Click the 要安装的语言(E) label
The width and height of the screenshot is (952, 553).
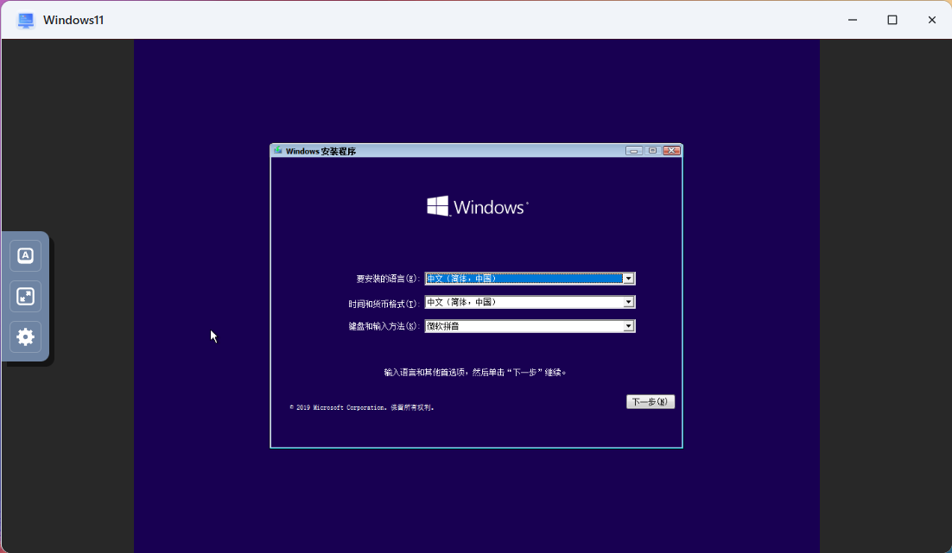(x=387, y=279)
